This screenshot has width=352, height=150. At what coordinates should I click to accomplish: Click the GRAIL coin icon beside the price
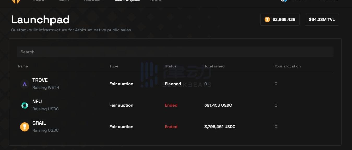tap(267, 20)
